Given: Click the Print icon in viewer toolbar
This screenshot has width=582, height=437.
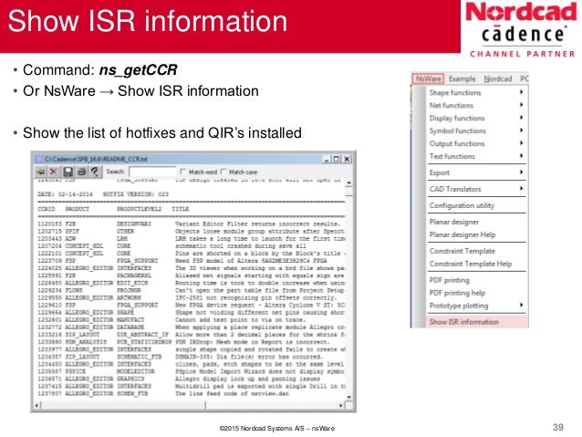Looking at the screenshot, I should pos(82,172).
